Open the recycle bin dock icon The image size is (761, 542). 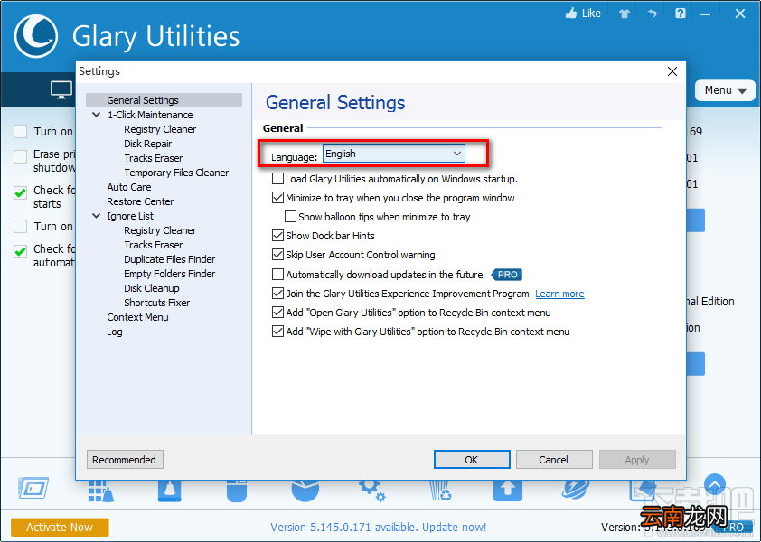441,491
